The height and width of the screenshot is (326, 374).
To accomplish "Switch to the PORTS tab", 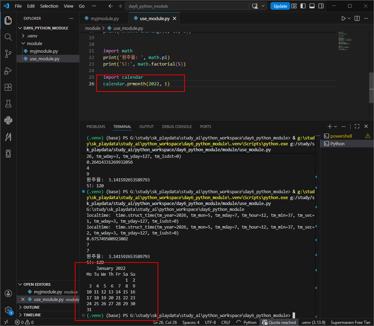I will tap(205, 127).
